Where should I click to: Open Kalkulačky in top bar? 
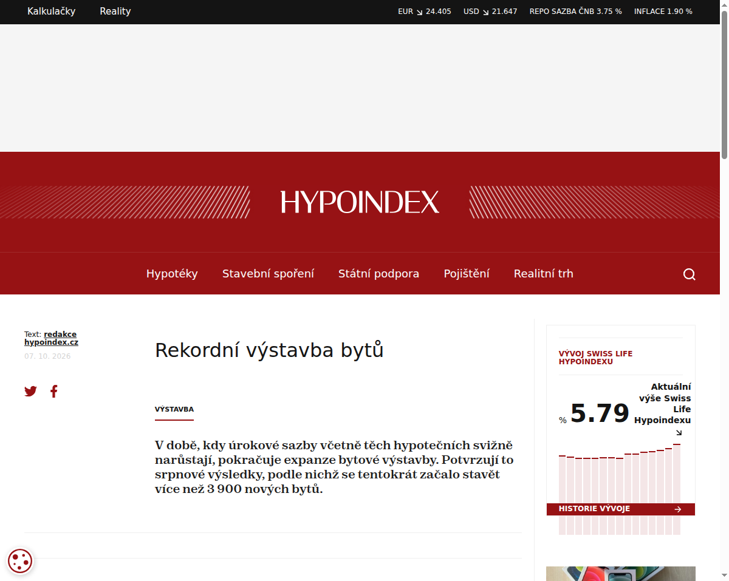(52, 11)
